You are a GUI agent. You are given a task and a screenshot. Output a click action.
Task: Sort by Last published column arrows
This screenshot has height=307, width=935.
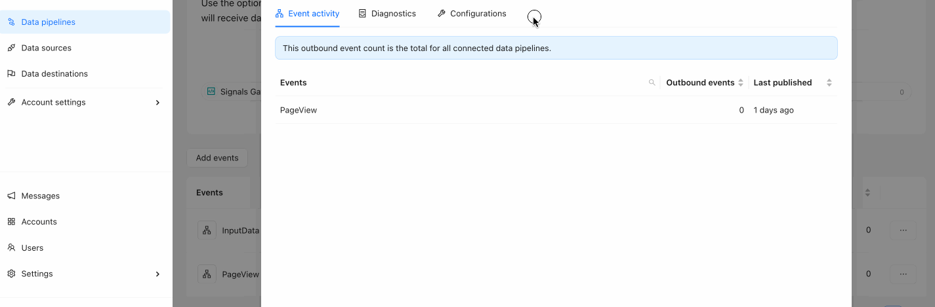pyautogui.click(x=829, y=82)
